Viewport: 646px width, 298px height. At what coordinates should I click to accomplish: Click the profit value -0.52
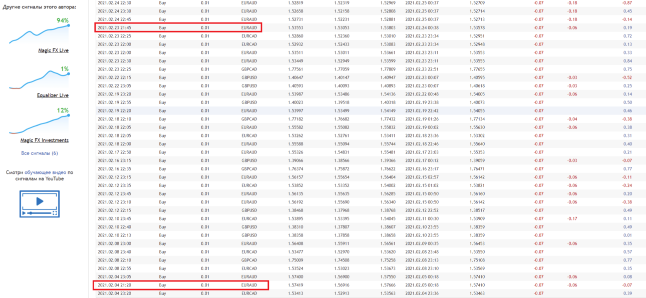pos(627,77)
